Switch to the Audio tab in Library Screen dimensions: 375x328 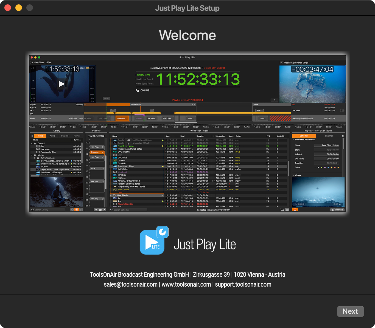pyautogui.click(x=52, y=136)
